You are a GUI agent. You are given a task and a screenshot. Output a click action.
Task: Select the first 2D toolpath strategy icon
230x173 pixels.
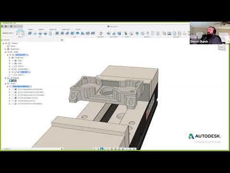(x=30, y=33)
